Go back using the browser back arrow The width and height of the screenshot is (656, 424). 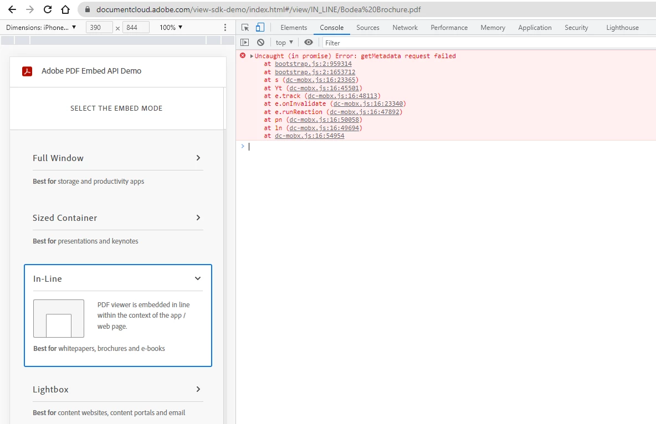click(x=12, y=9)
